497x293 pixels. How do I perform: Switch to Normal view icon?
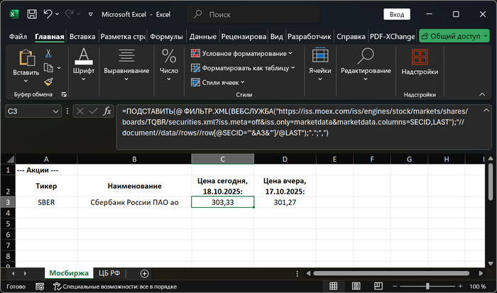334,286
